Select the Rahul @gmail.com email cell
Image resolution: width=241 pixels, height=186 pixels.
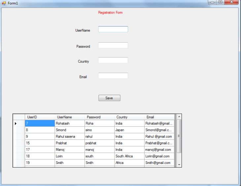point(159,137)
